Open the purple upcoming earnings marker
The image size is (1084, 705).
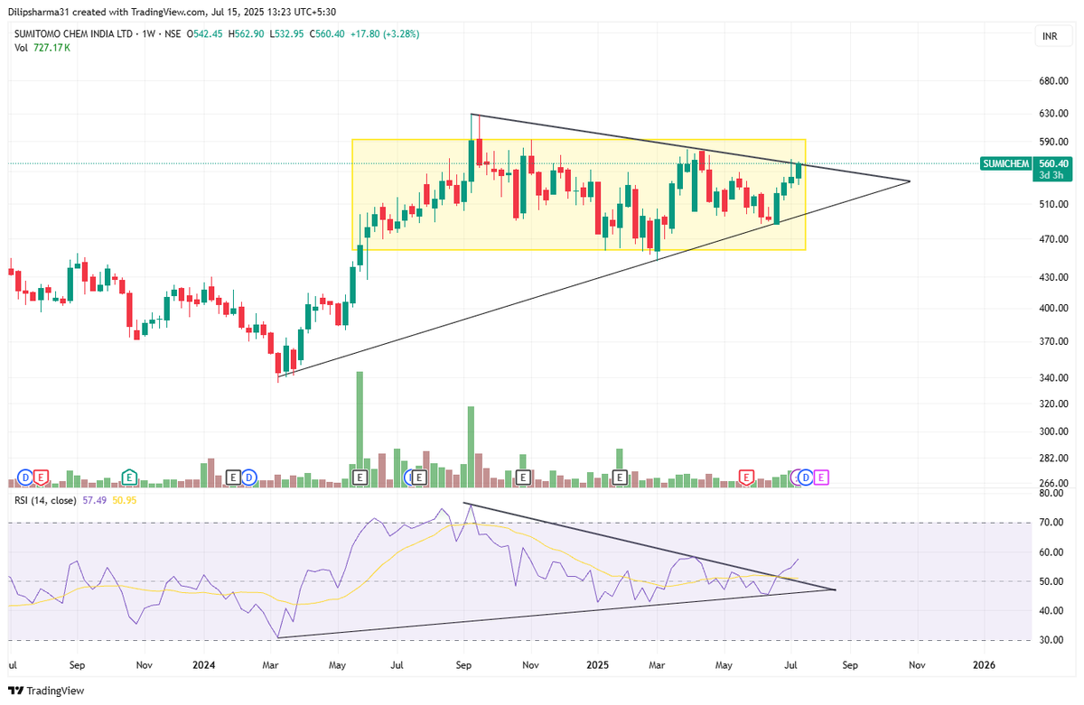[822, 476]
